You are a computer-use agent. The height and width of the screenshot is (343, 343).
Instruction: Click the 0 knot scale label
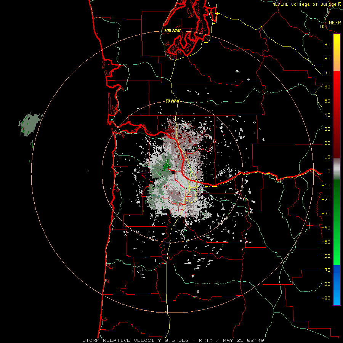[329, 171]
